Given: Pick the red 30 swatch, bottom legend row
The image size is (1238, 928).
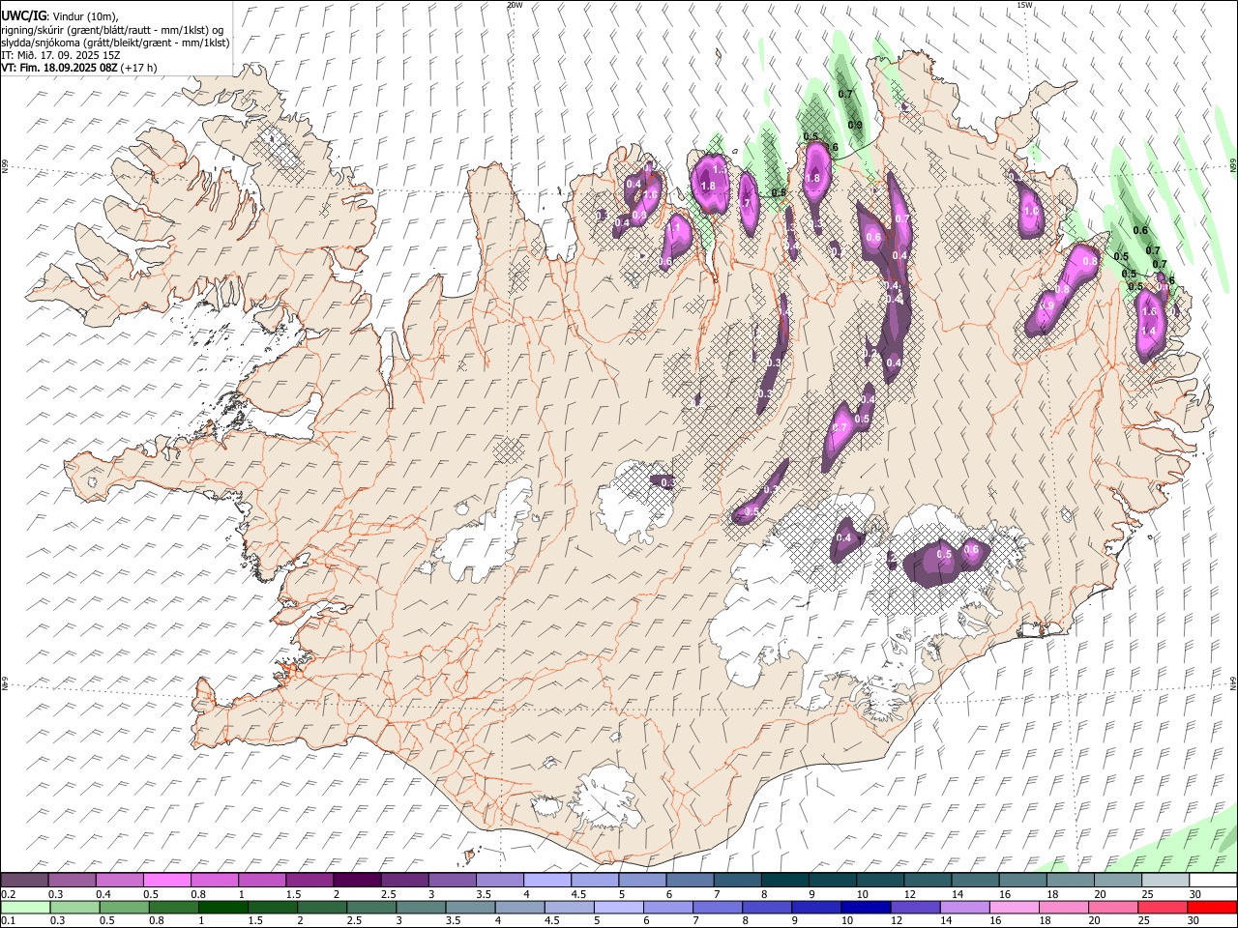Looking at the screenshot, I should (x=1212, y=908).
